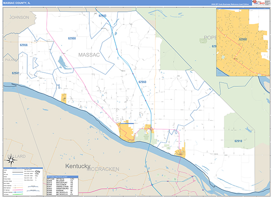Click the large 'City' sample in legend
Image resolution: width=272 pixels, height=197 pixels.
(x=38, y=172)
